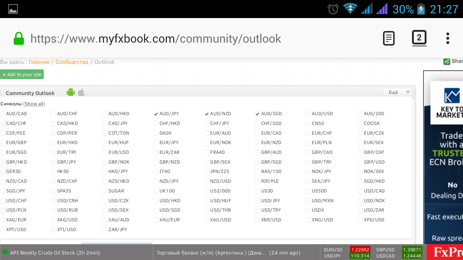
Task: Tap the battery icon in status bar
Action: [421, 9]
